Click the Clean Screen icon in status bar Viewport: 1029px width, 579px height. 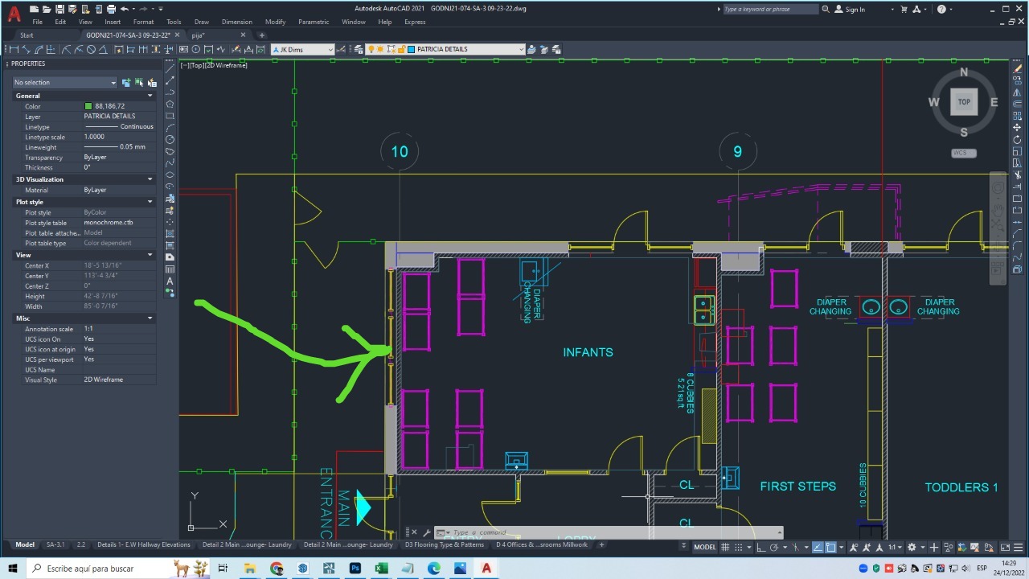coord(1005,547)
